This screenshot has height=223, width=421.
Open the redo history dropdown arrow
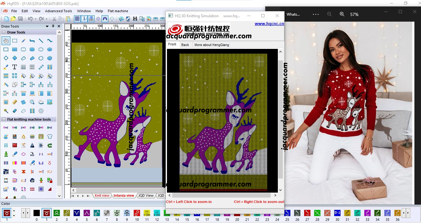click(x=46, y=19)
